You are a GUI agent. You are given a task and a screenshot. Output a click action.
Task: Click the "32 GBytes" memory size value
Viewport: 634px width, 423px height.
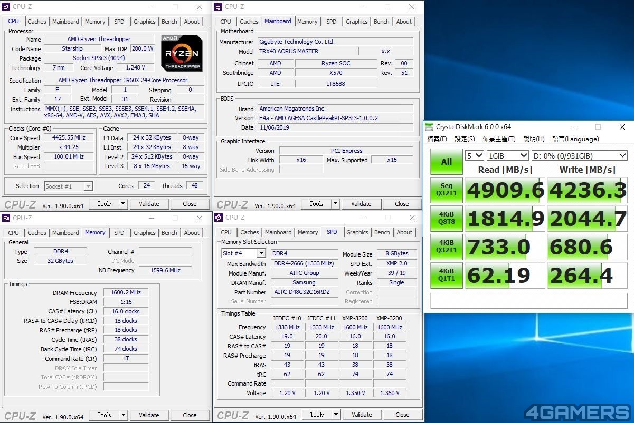click(60, 261)
